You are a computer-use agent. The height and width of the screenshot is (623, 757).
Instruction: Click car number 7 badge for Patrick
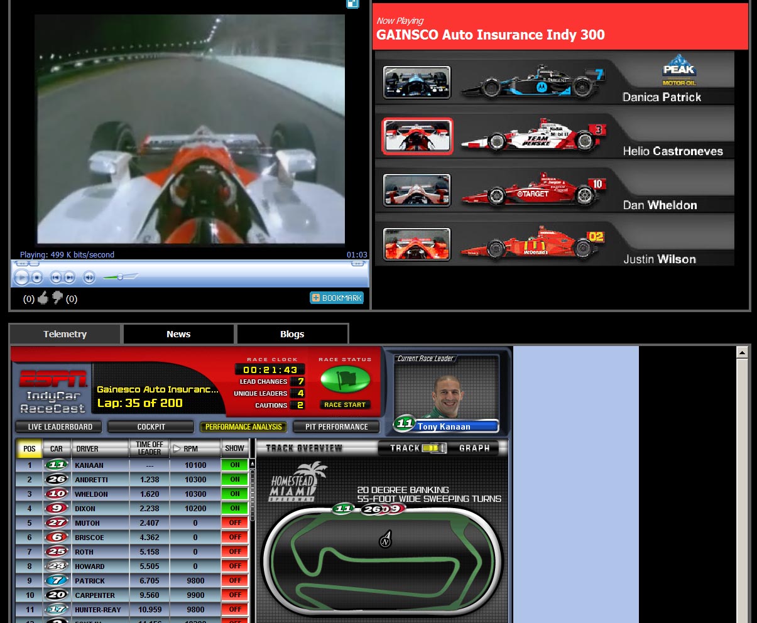tap(57, 581)
